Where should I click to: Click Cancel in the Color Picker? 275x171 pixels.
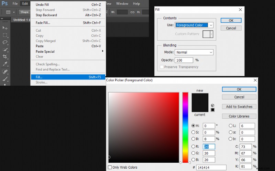(239, 97)
